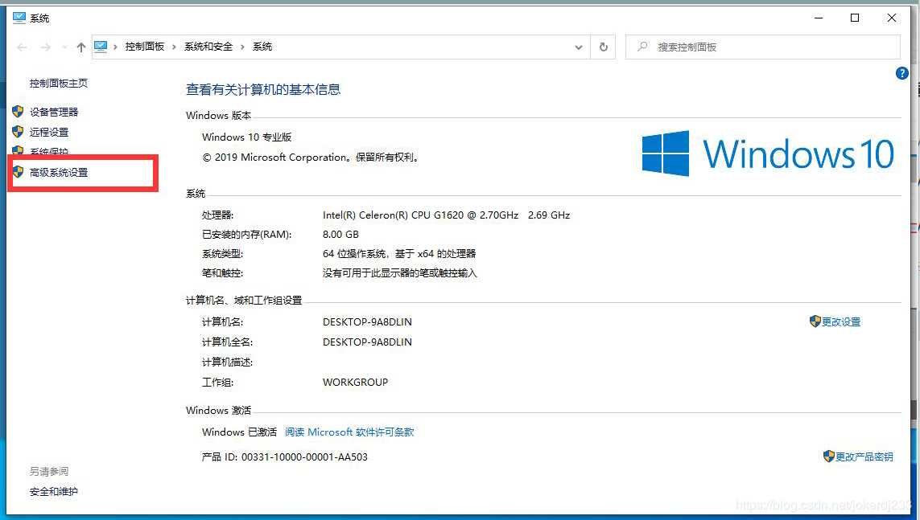The image size is (920, 520).
Task: Click the system icon in title bar
Action: coord(19,18)
